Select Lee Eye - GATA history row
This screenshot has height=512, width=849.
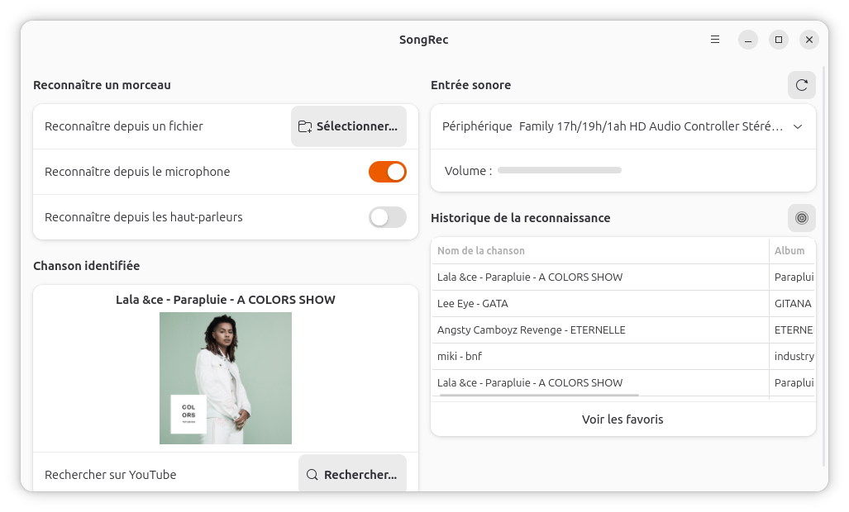pyautogui.click(x=599, y=303)
